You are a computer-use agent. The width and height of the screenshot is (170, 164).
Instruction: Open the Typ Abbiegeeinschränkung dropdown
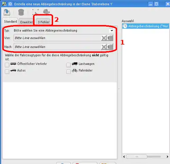pos(64,31)
